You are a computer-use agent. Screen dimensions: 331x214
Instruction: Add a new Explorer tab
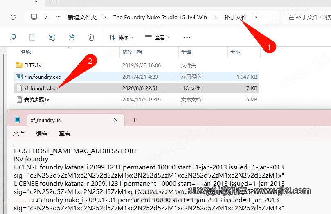pyautogui.click(x=54, y=2)
